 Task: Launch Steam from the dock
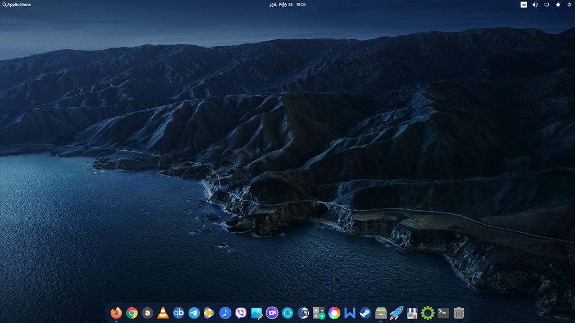[x=366, y=313]
